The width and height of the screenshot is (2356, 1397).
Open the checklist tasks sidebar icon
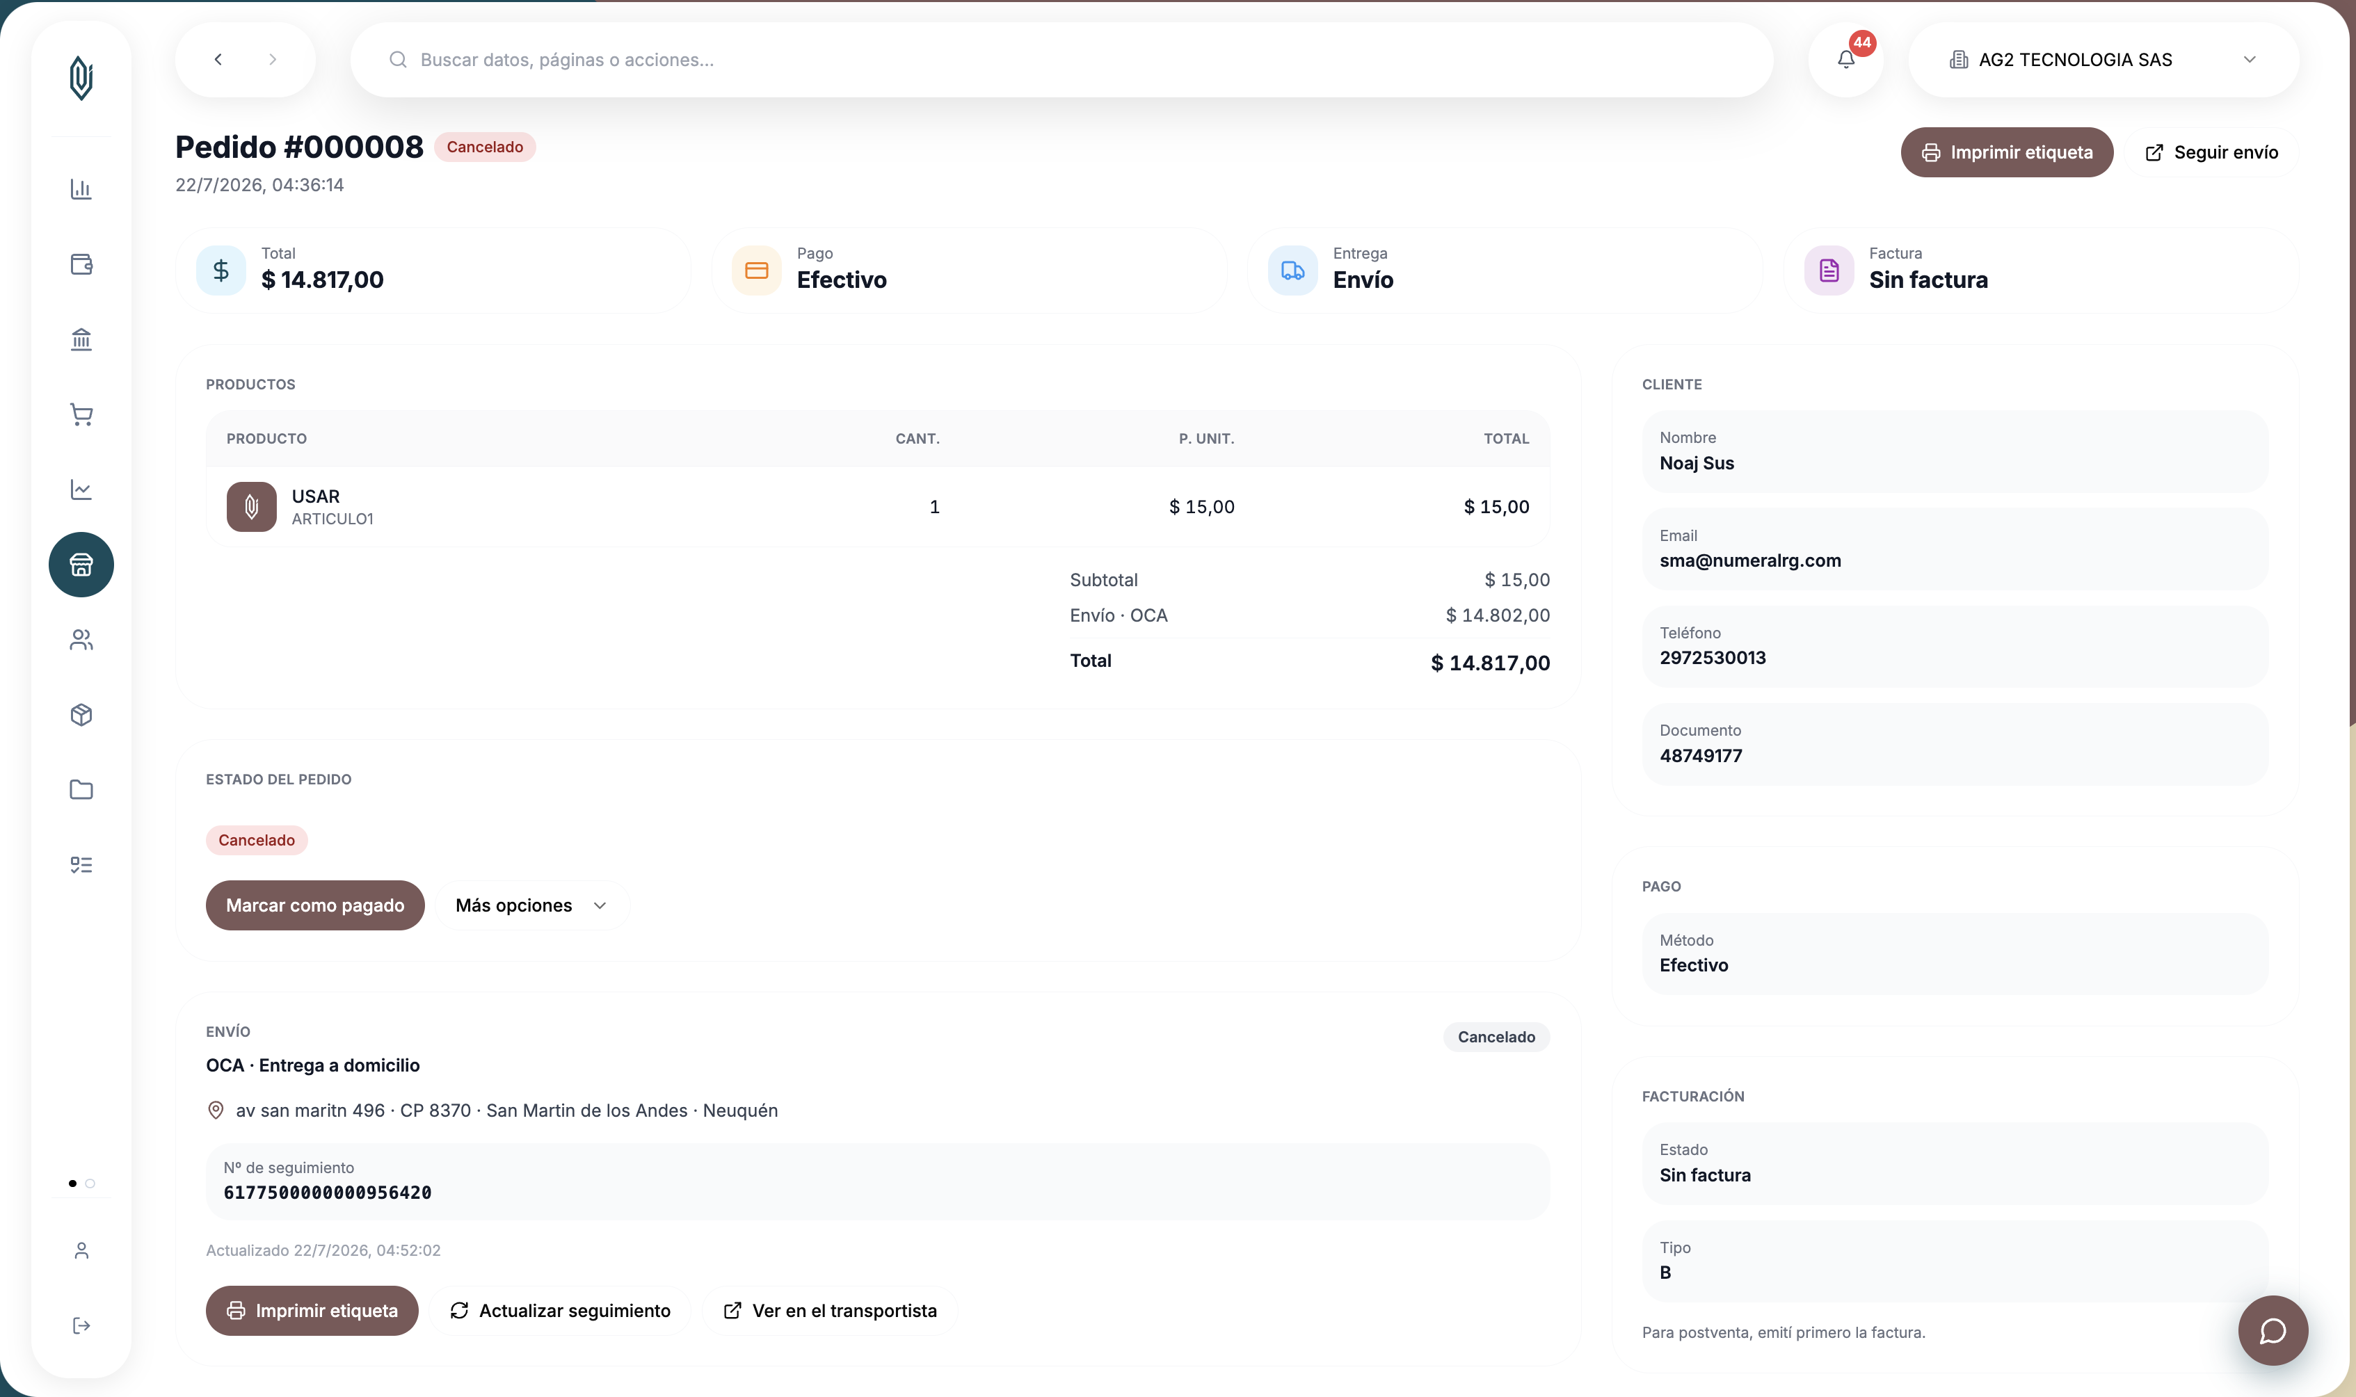[x=81, y=865]
